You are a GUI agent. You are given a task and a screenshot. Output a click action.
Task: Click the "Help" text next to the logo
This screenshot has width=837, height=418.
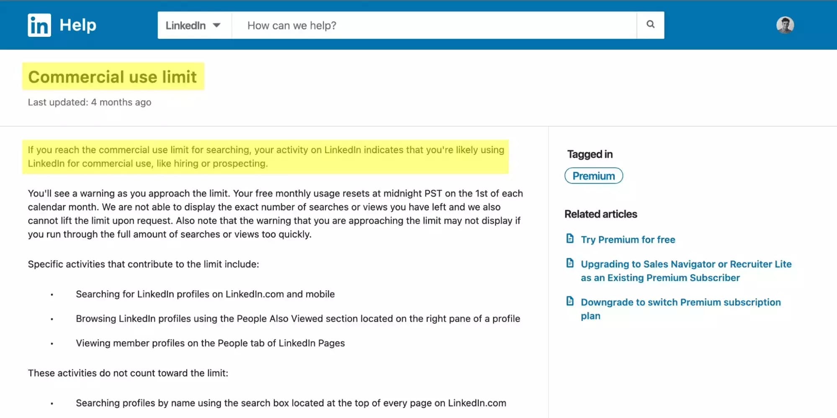tap(77, 25)
